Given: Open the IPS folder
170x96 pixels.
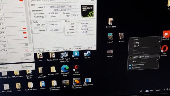Looking at the screenshot, I should [40, 56].
